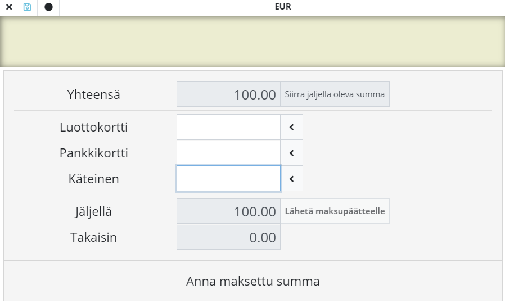Click the yellow notification area
This screenshot has width=505, height=303.
tap(252, 41)
